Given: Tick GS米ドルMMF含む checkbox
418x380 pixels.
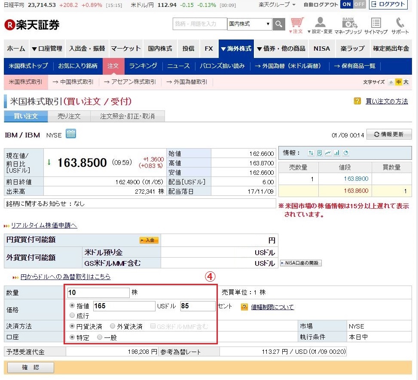Looking at the screenshot, I should (153, 326).
